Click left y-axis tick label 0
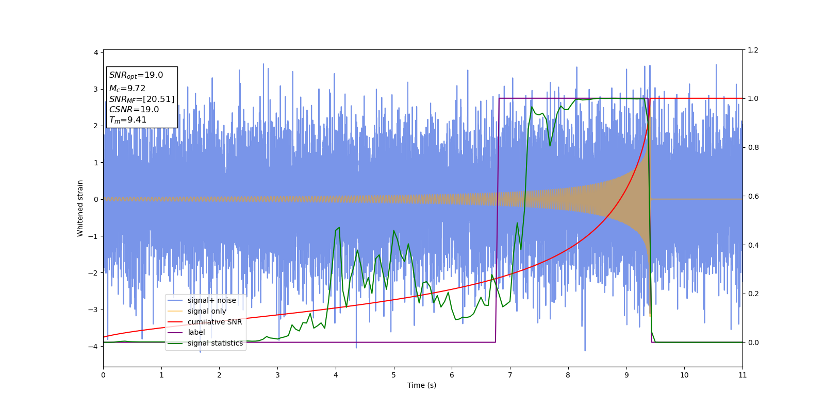Image resolution: width=825 pixels, height=412 pixels. coord(96,199)
